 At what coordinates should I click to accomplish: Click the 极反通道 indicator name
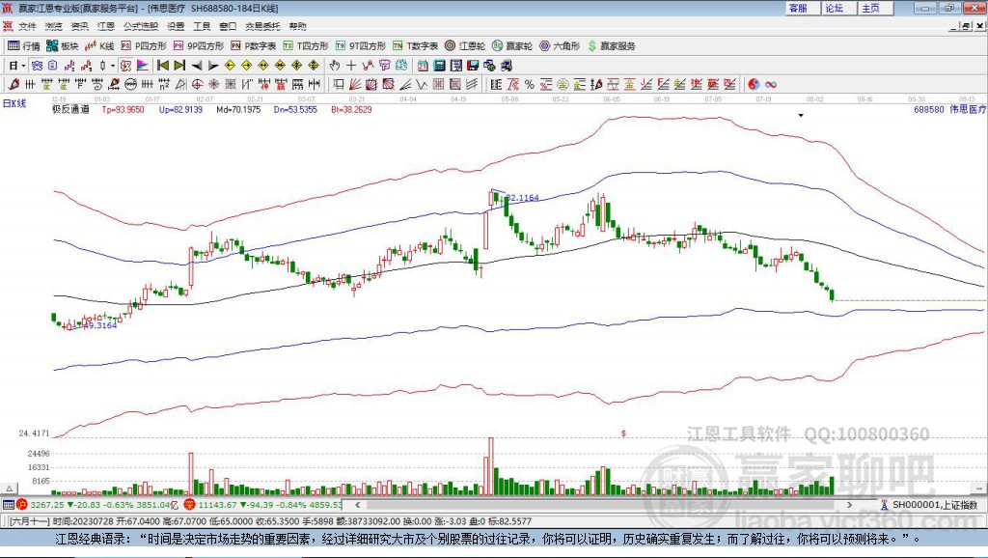[70, 110]
